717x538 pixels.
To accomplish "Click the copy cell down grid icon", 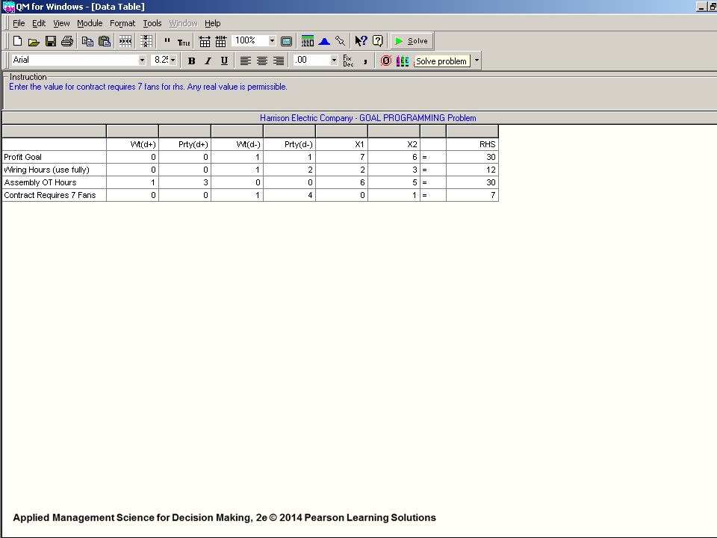I will pyautogui.click(x=146, y=41).
